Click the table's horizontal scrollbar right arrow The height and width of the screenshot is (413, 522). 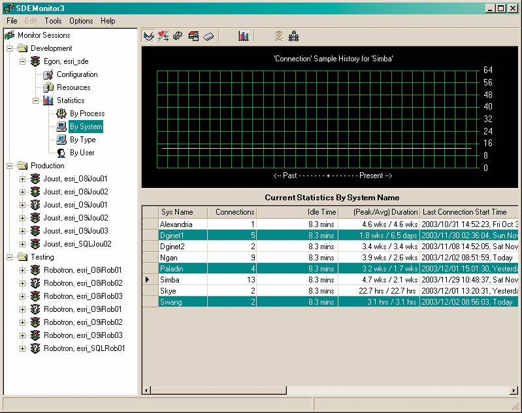pos(513,390)
